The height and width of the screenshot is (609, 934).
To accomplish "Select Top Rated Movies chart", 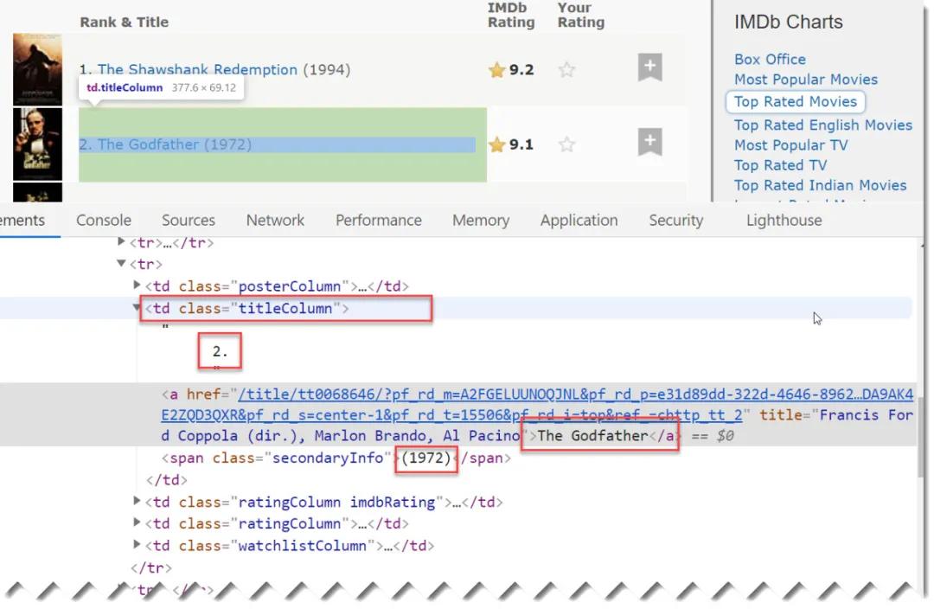I will coord(796,101).
